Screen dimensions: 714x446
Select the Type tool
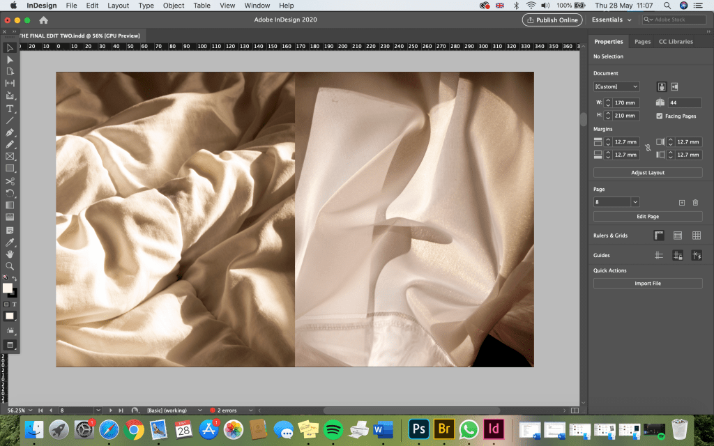tap(10, 108)
